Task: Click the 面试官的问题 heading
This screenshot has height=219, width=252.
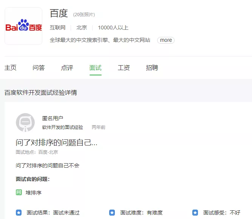Action: [32, 179]
